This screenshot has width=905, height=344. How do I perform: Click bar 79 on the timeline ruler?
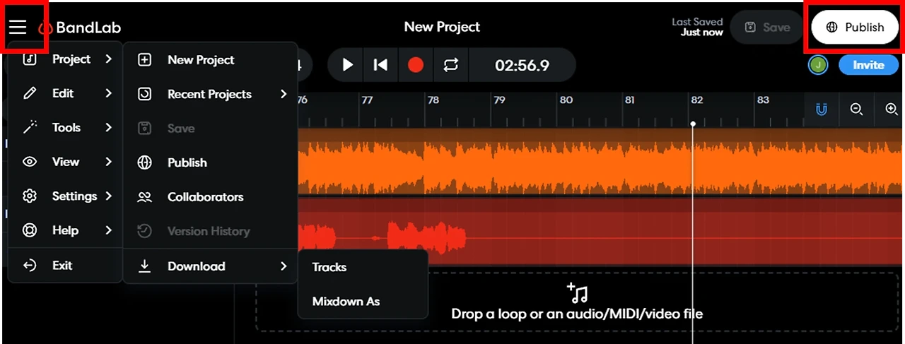tap(499, 100)
